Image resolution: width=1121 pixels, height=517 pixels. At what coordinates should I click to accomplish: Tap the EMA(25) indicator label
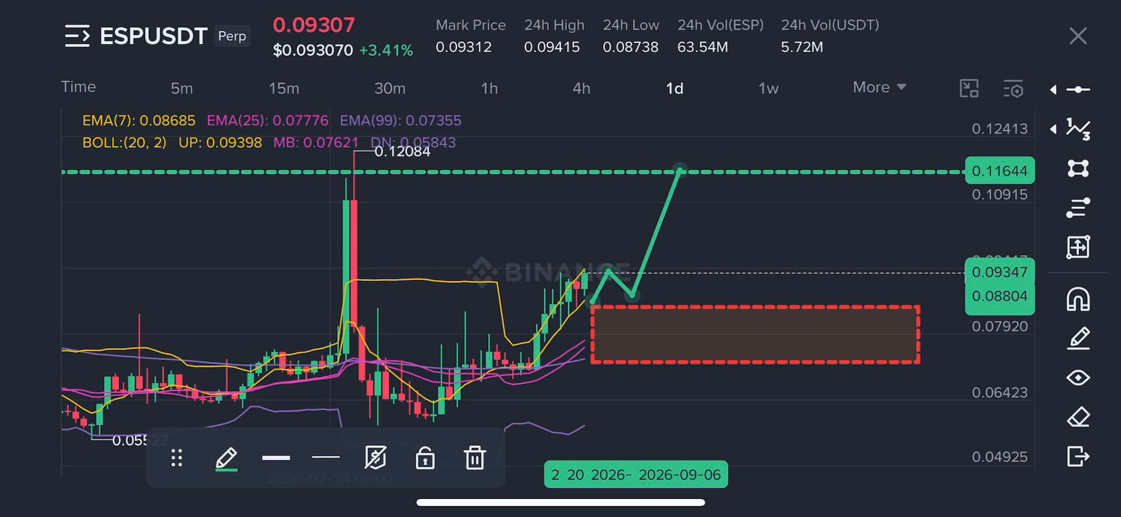pos(267,120)
